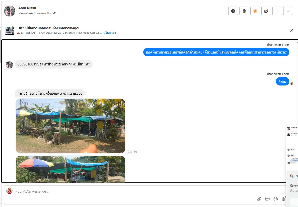
Task: Mark conversation unread with envelope icon
Action: pos(266,11)
